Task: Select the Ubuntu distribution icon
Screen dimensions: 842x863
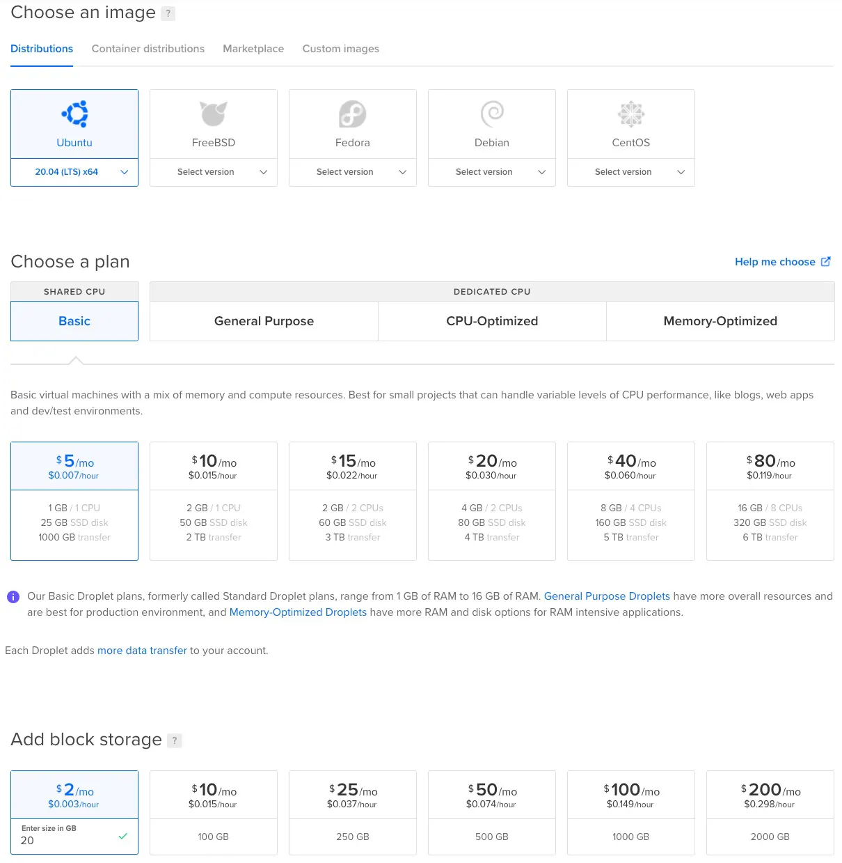Action: coord(74,114)
